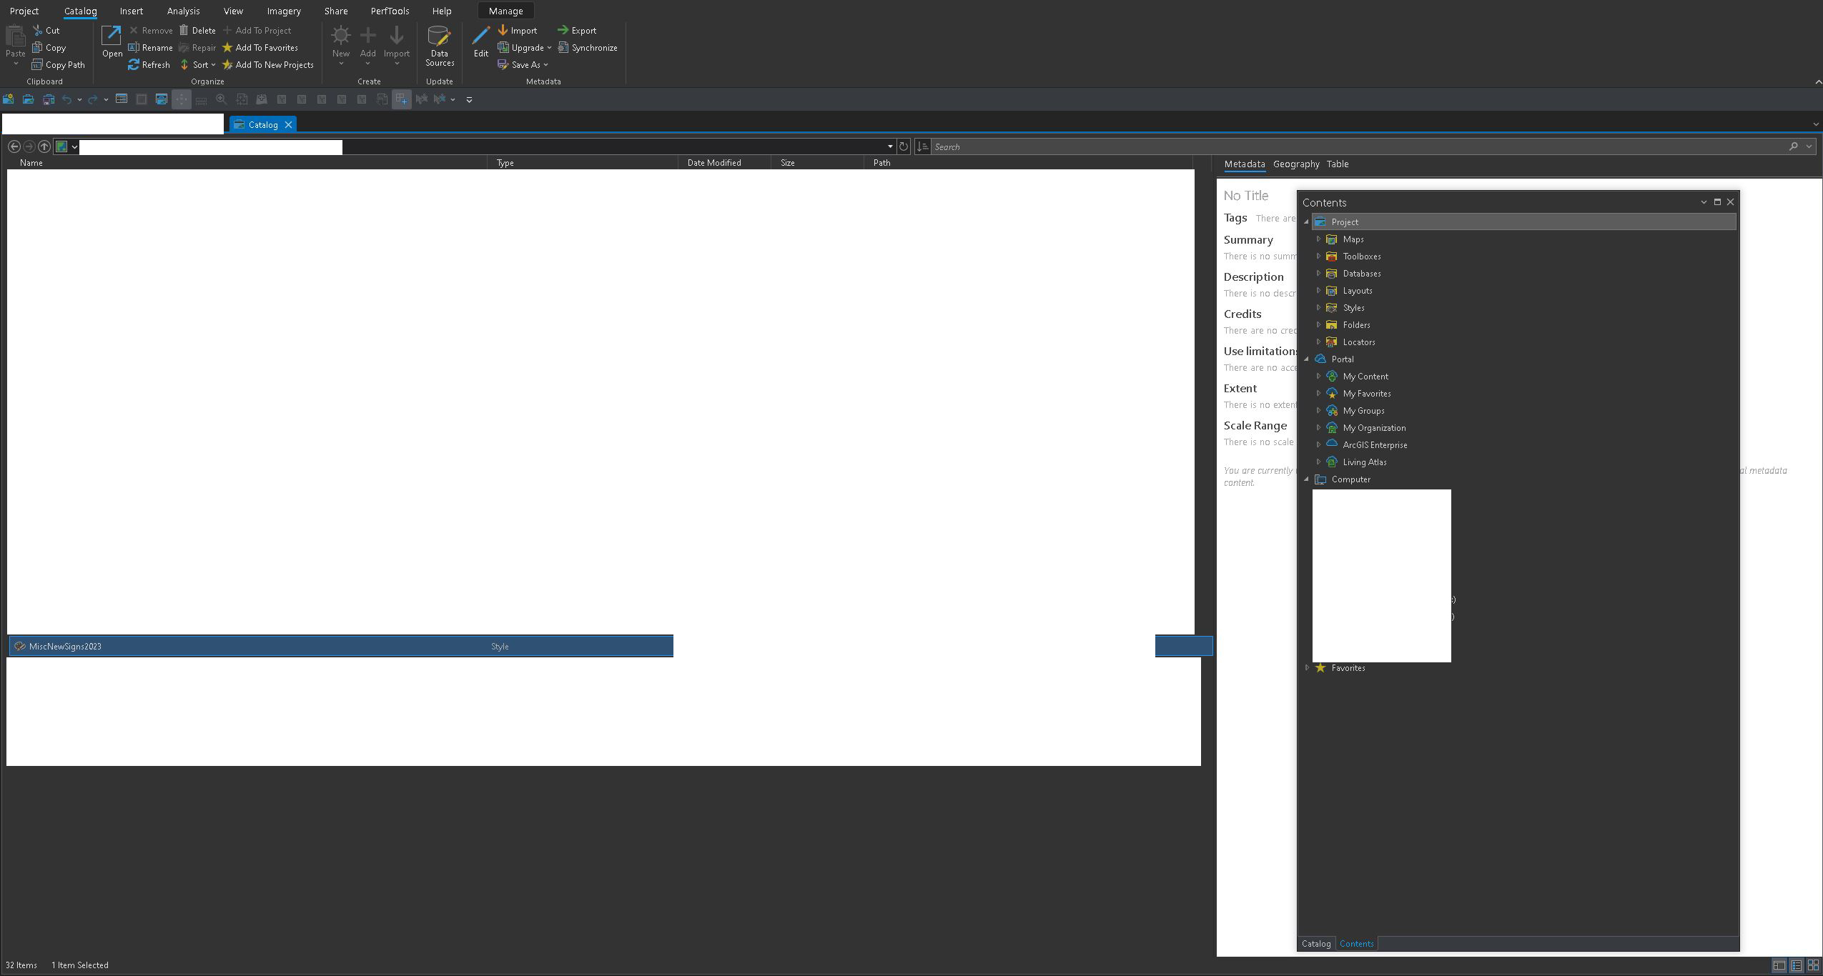Collapse the Computer node in Contents
This screenshot has height=976, width=1823.
tap(1307, 479)
